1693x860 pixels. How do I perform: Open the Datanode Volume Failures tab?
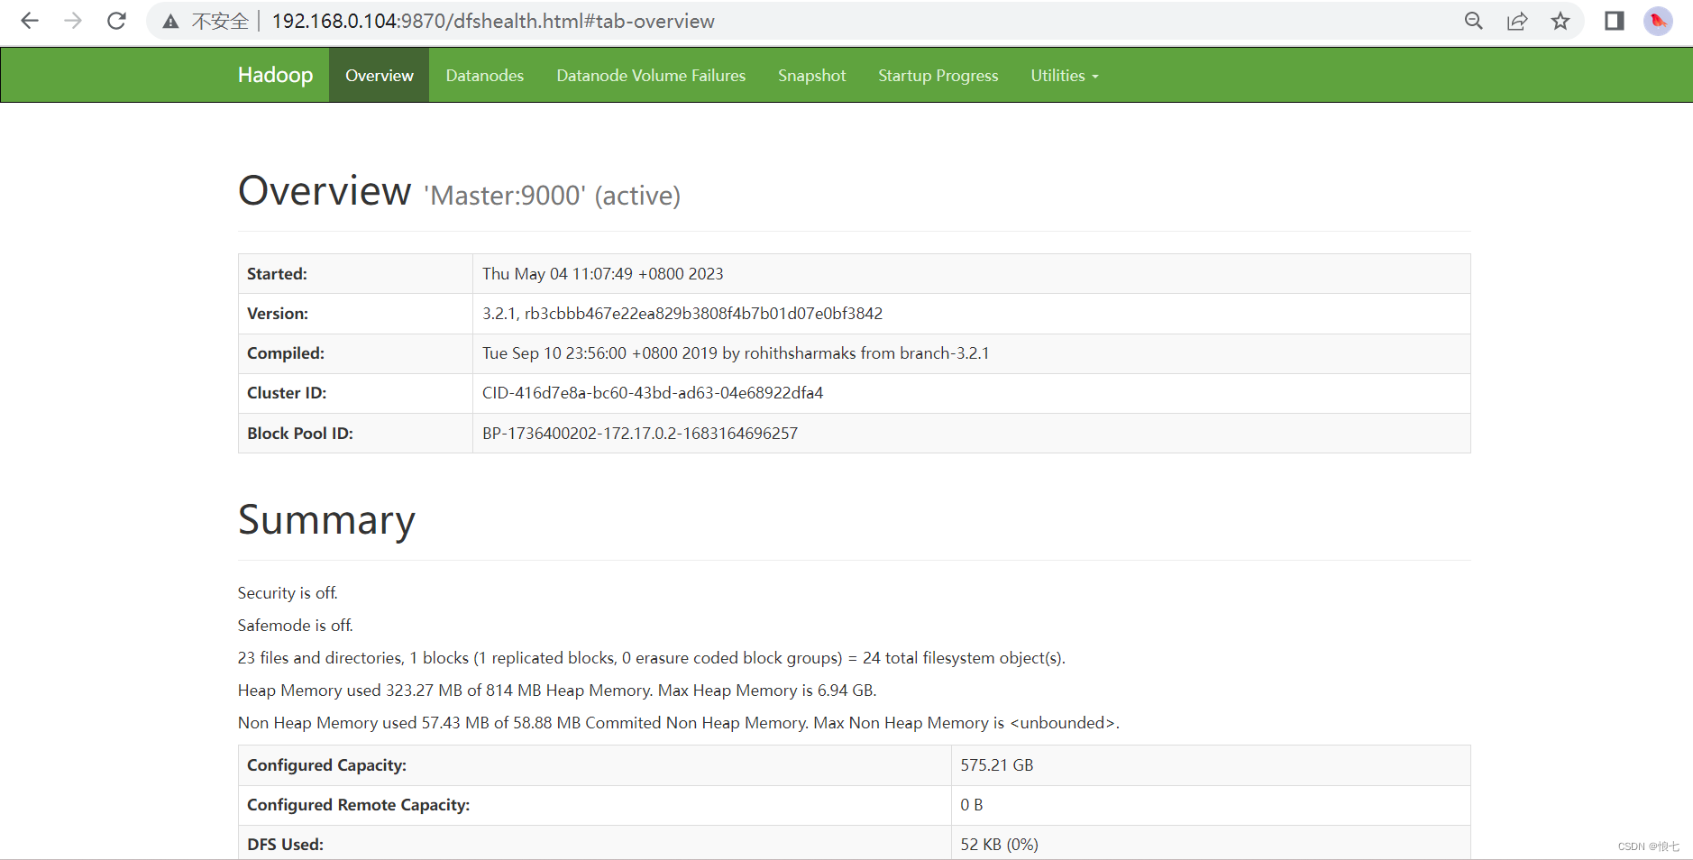click(x=651, y=75)
